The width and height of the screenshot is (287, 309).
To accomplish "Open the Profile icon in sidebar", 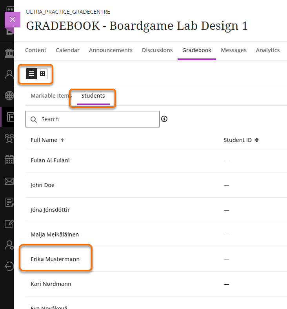I will pos(9,75).
